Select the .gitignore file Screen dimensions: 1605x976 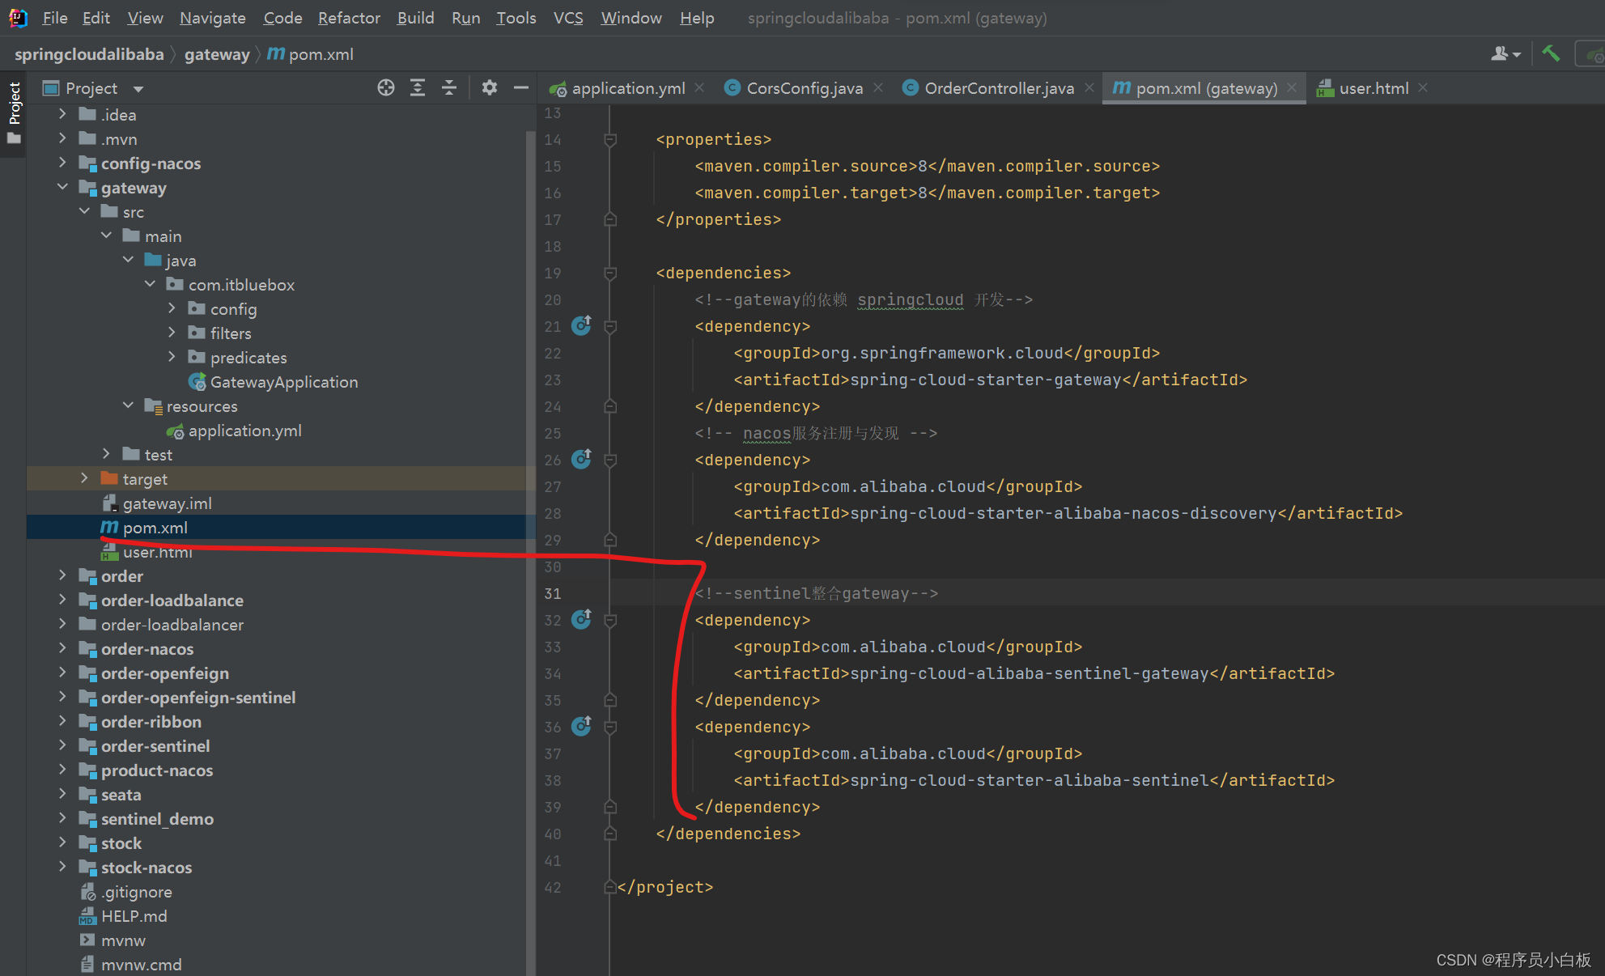136,892
